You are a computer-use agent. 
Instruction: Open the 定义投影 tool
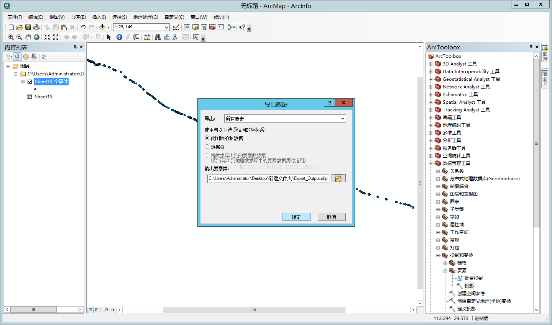pyautogui.click(x=467, y=309)
